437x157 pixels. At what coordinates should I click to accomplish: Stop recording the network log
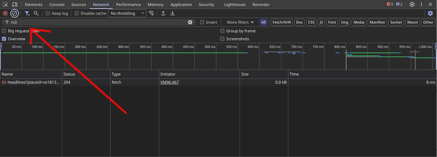click(5, 13)
